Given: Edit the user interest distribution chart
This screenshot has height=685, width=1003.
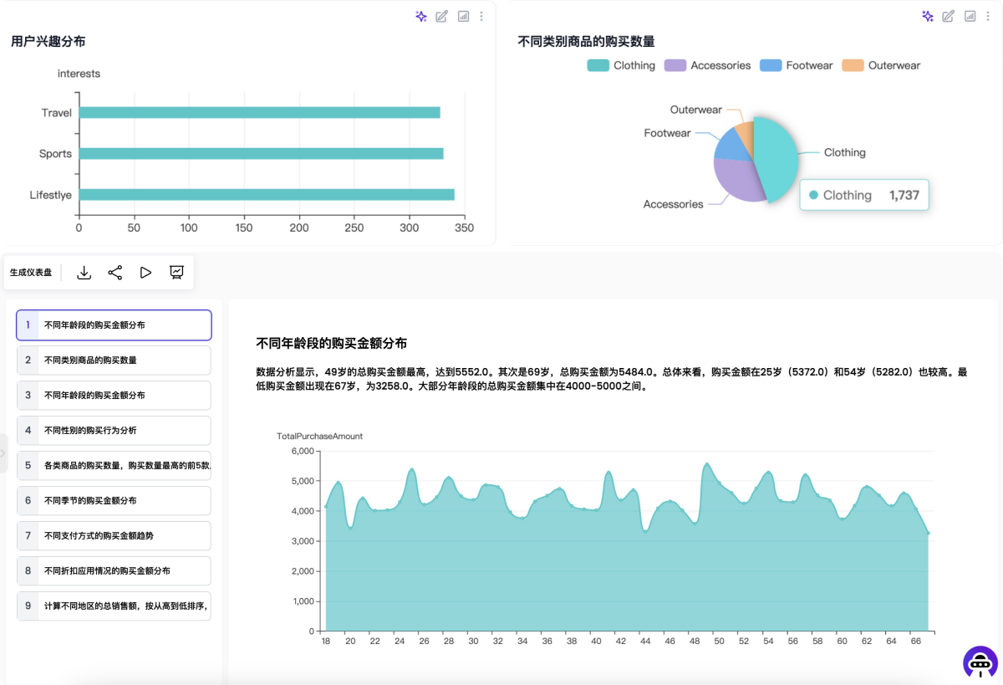Looking at the screenshot, I should pos(442,16).
